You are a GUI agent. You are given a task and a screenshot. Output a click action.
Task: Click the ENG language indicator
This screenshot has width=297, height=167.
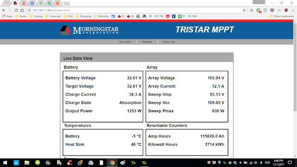tap(267, 163)
